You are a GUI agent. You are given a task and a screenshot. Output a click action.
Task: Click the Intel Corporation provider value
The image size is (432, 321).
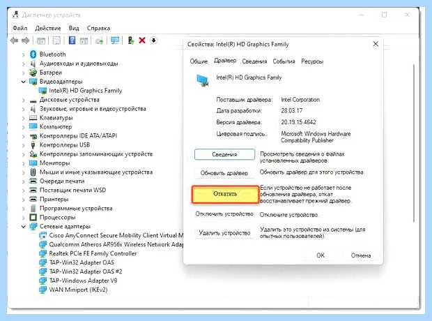300,100
